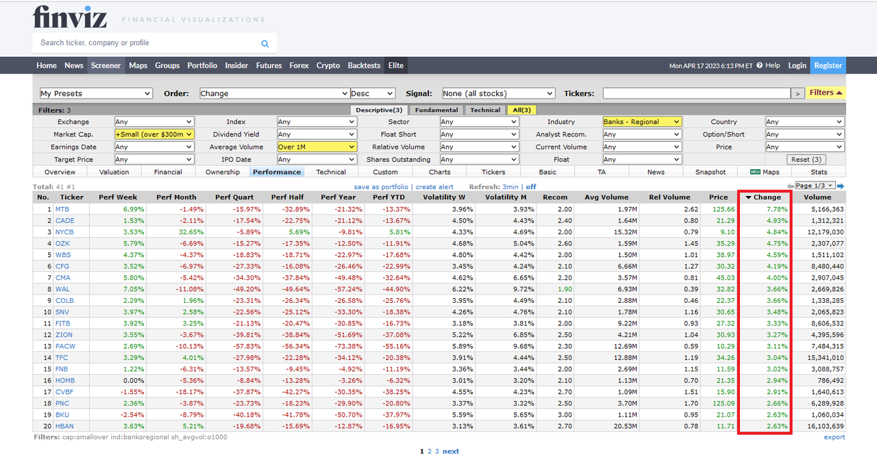Click the Login link
This screenshot has width=877, height=468.
point(797,66)
